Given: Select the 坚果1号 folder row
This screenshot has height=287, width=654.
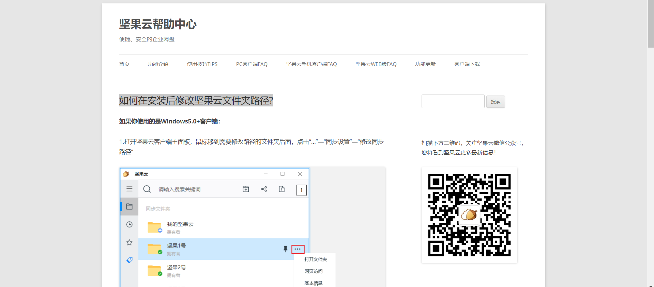Looking at the screenshot, I should coord(224,249).
